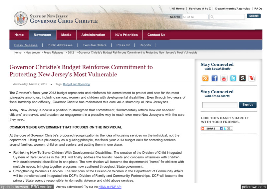Click open in browser footer button

click(15, 187)
